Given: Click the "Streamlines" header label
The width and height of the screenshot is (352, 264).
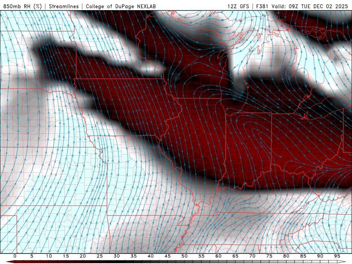Looking at the screenshot, I should [x=64, y=6].
